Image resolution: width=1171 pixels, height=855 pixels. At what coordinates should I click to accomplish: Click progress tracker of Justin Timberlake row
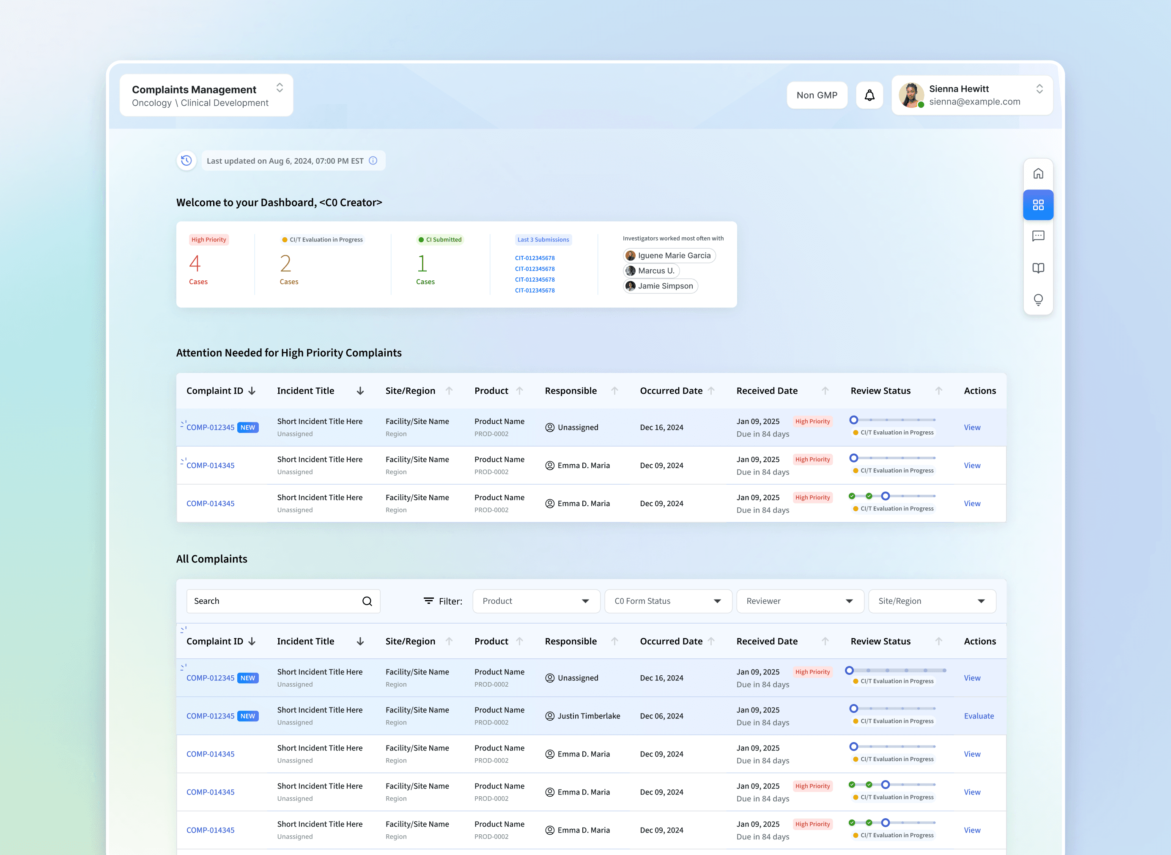tap(892, 708)
